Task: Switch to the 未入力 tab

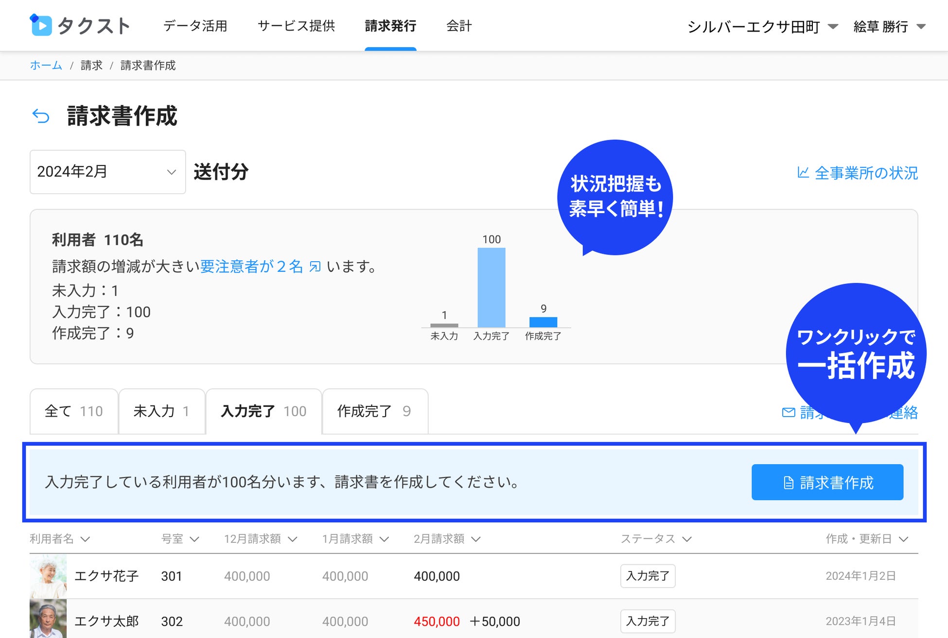Action: point(161,411)
